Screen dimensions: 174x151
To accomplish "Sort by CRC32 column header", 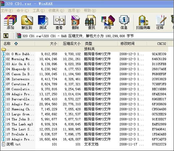I will tap(157, 43).
